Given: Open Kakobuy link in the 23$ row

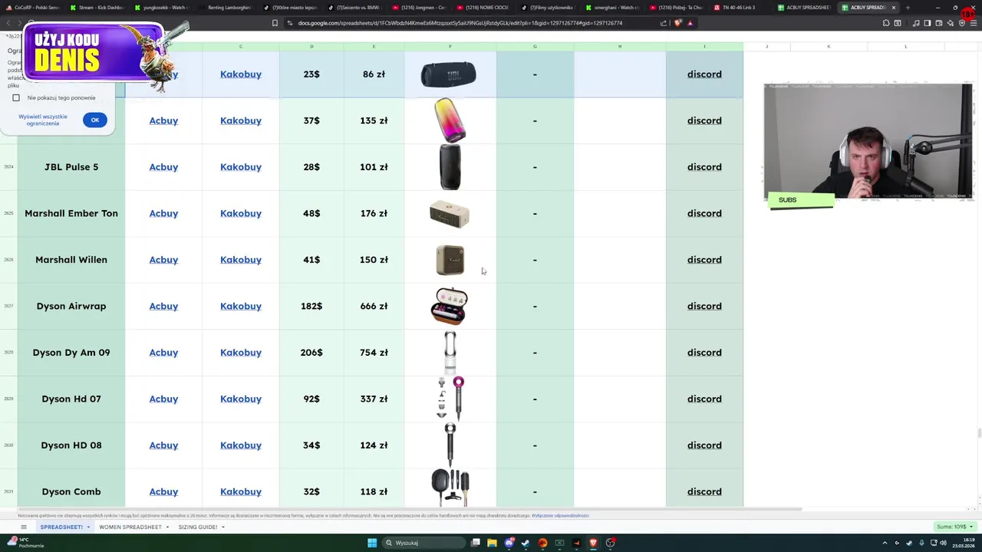Looking at the screenshot, I should 241,74.
